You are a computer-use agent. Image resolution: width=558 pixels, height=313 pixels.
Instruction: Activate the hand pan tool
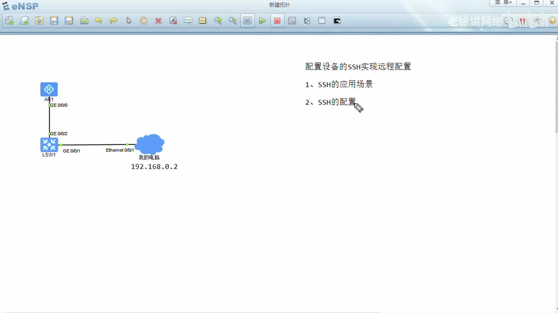(x=143, y=20)
